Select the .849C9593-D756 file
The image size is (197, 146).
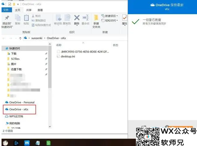pos(83,52)
